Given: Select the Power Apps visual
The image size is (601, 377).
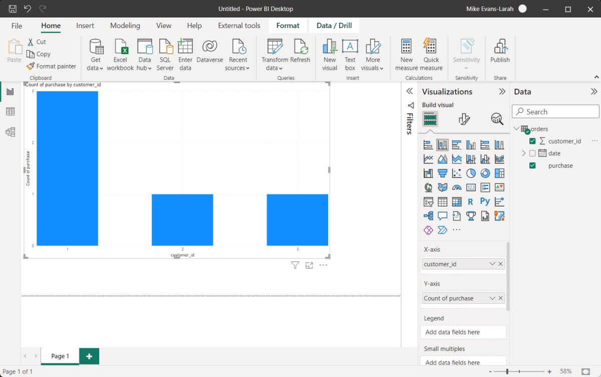Looking at the screenshot, I should [x=428, y=230].
